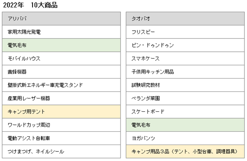
Task: Select the スケートボード row
Action: pyautogui.click(x=185, y=111)
